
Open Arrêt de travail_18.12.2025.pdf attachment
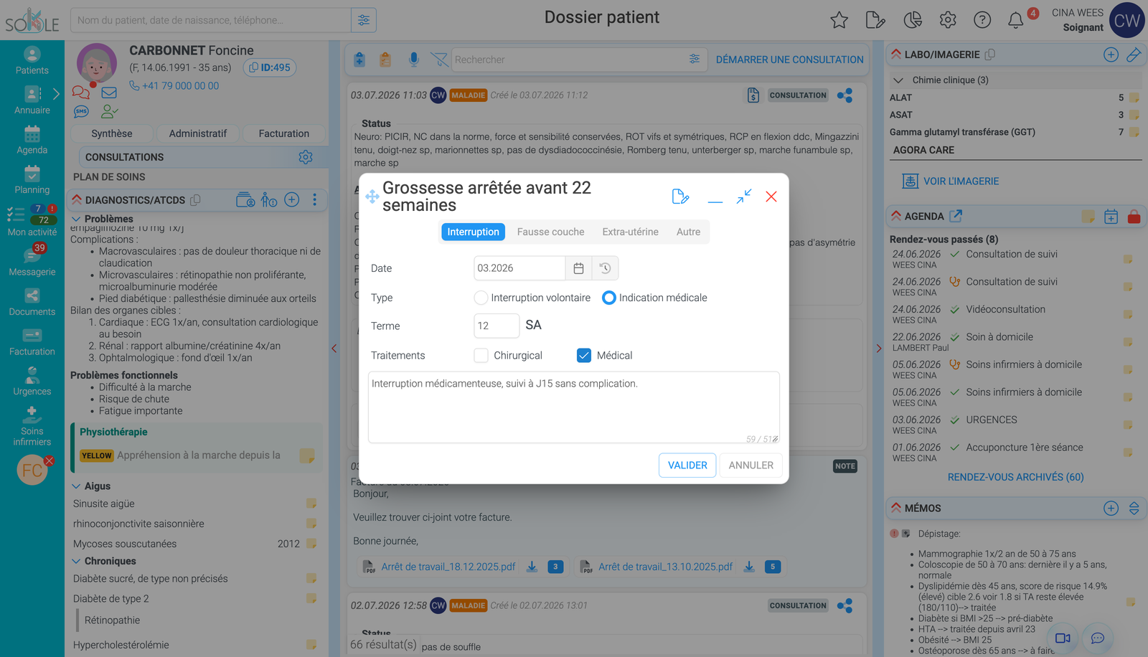tap(448, 567)
